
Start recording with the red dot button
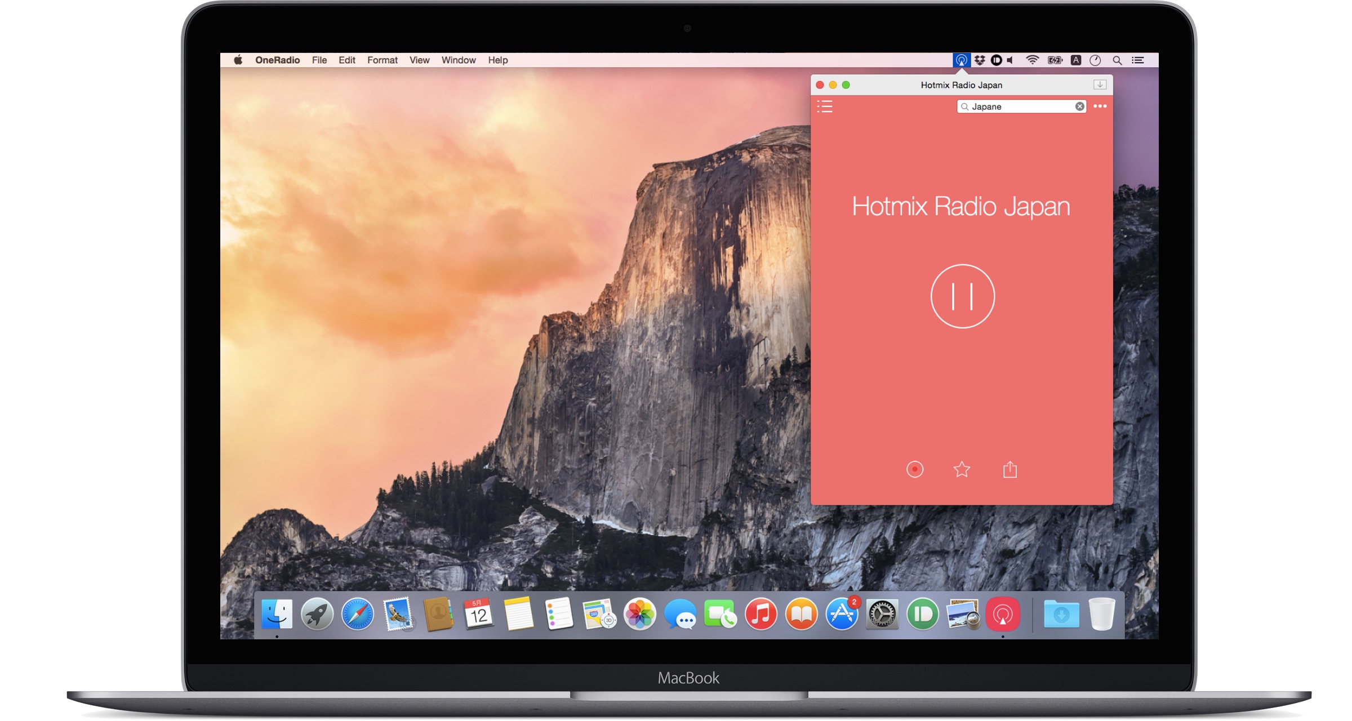tap(915, 469)
